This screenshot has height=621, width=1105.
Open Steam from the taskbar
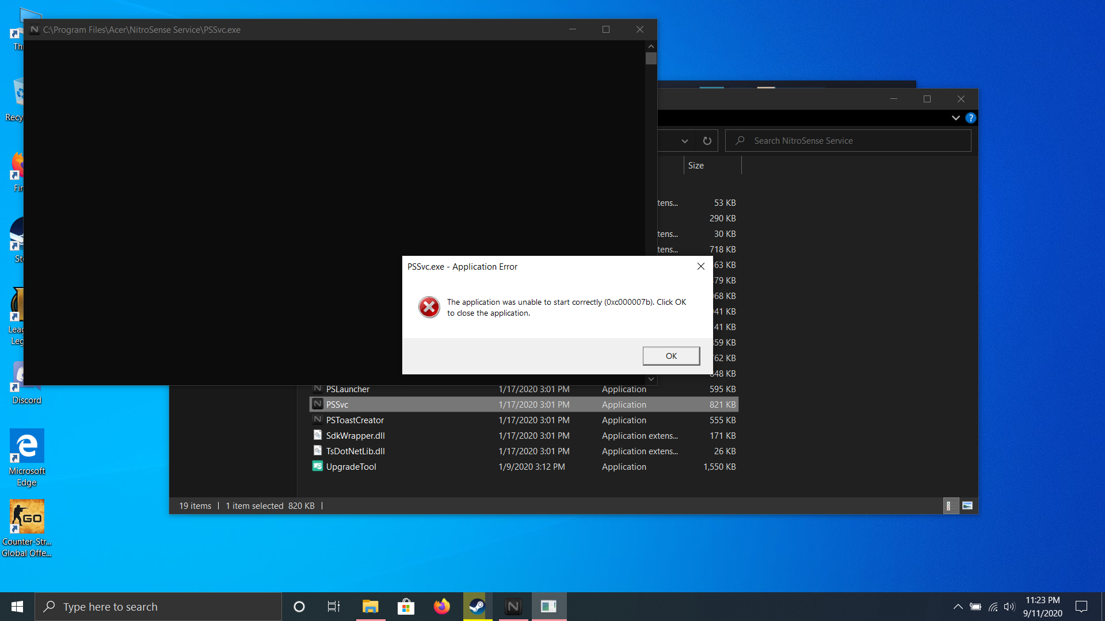(x=477, y=607)
